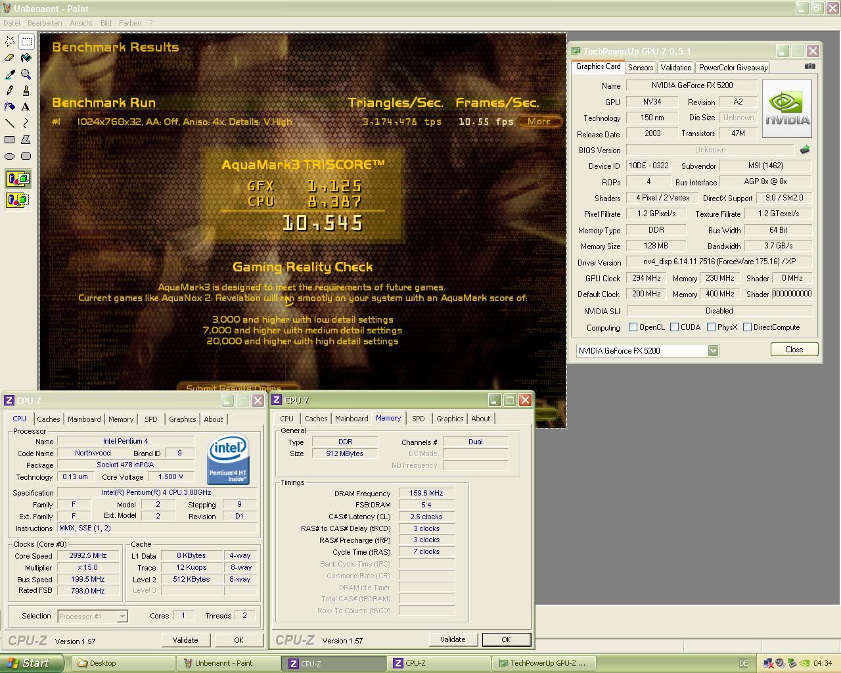Enable the CUDA checkbox
This screenshot has height=673, width=841.
click(x=674, y=327)
